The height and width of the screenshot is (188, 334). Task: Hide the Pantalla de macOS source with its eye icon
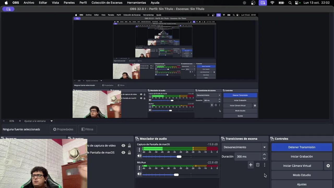click(x=123, y=152)
